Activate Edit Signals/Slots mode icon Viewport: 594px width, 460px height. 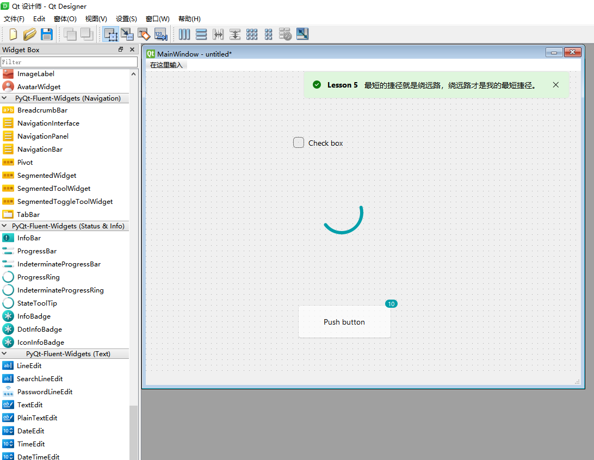click(x=127, y=34)
